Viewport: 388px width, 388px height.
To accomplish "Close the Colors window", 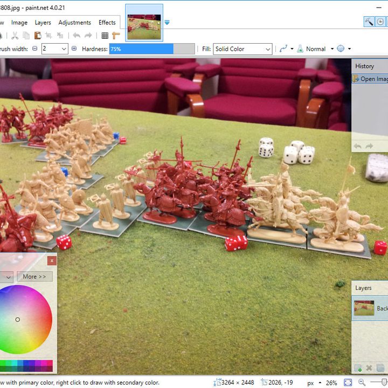I will [x=52, y=261].
